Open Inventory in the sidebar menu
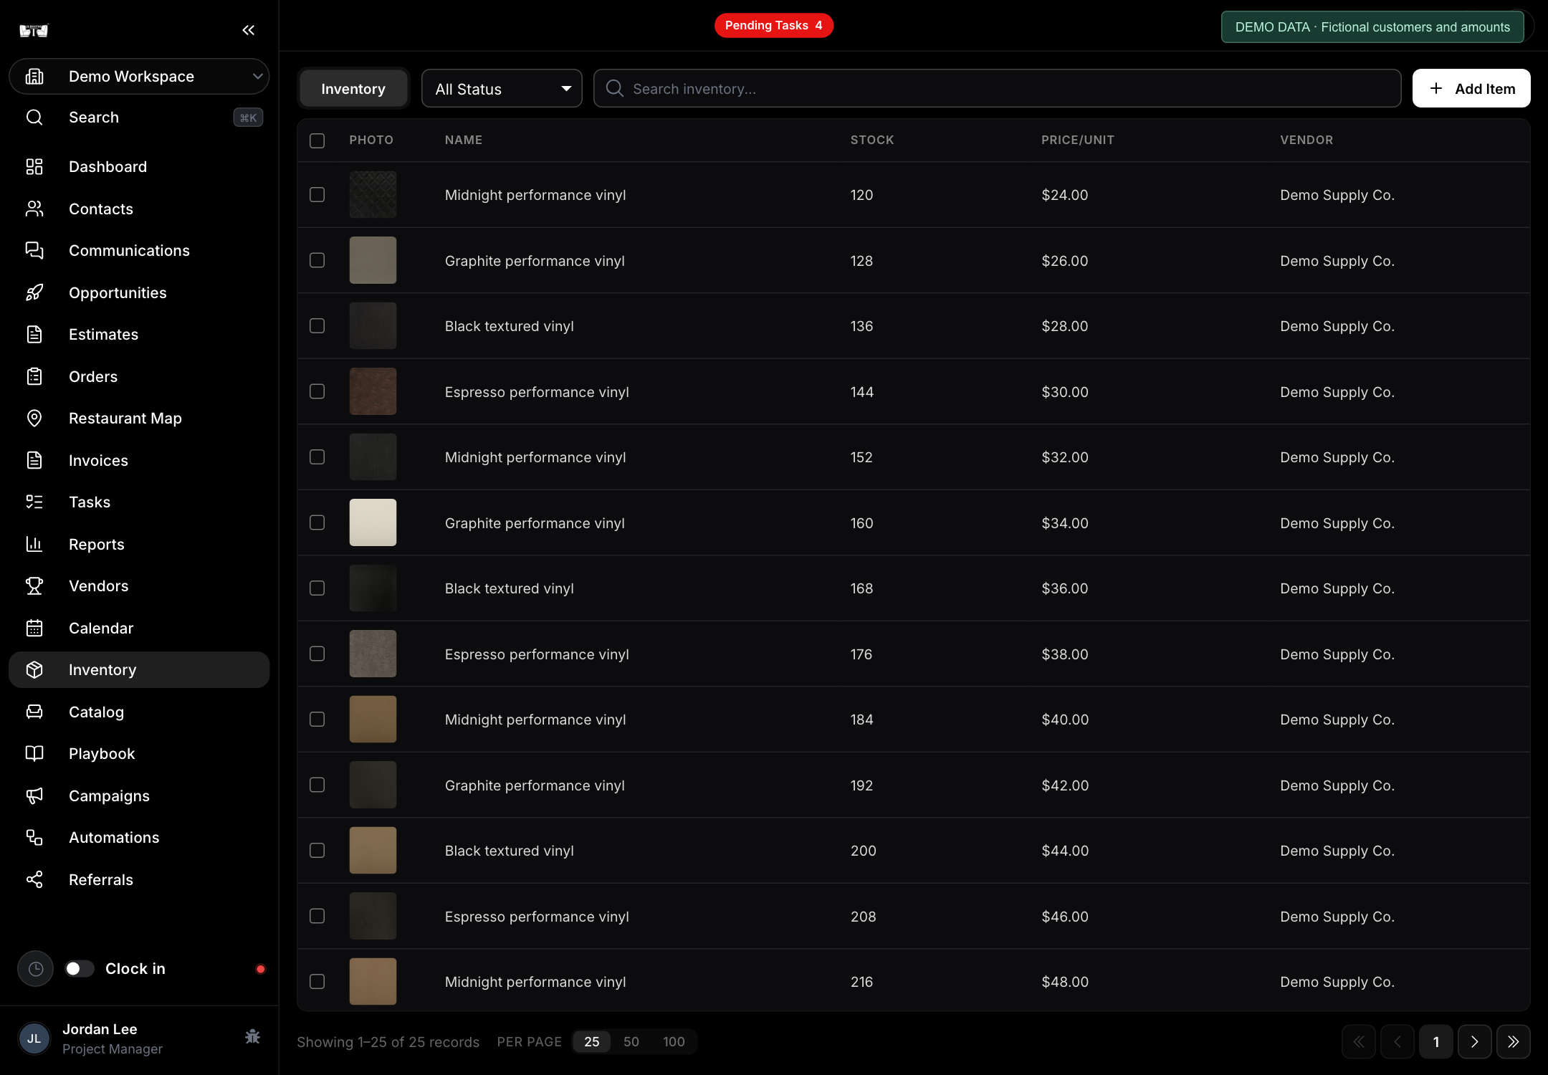This screenshot has height=1075, width=1548. point(139,670)
